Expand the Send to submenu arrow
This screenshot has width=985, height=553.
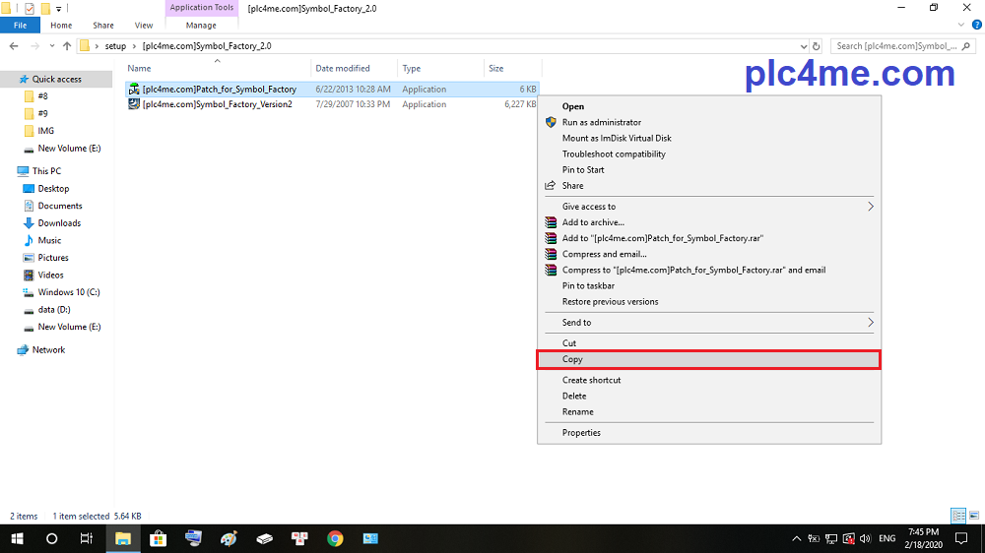click(870, 323)
